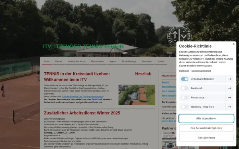The height and width of the screenshot is (149, 239).
Task: Click the Samstag, 11. Oktober, 10–15 Uhr text
Action: (59, 133)
